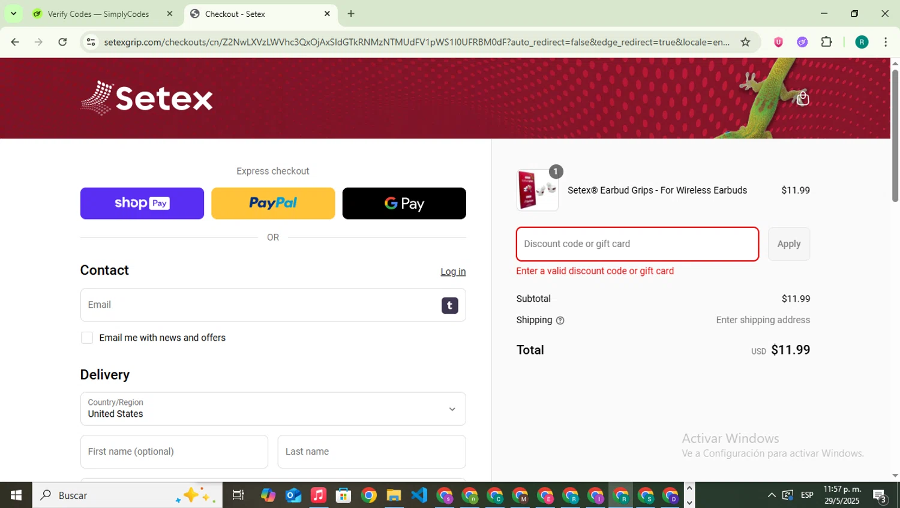900x508 pixels.
Task: Click the Setex logo in header
Action: pyautogui.click(x=147, y=98)
